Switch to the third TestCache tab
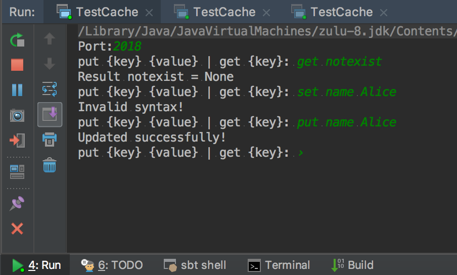The width and height of the screenshot is (457, 275). pyautogui.click(x=341, y=12)
